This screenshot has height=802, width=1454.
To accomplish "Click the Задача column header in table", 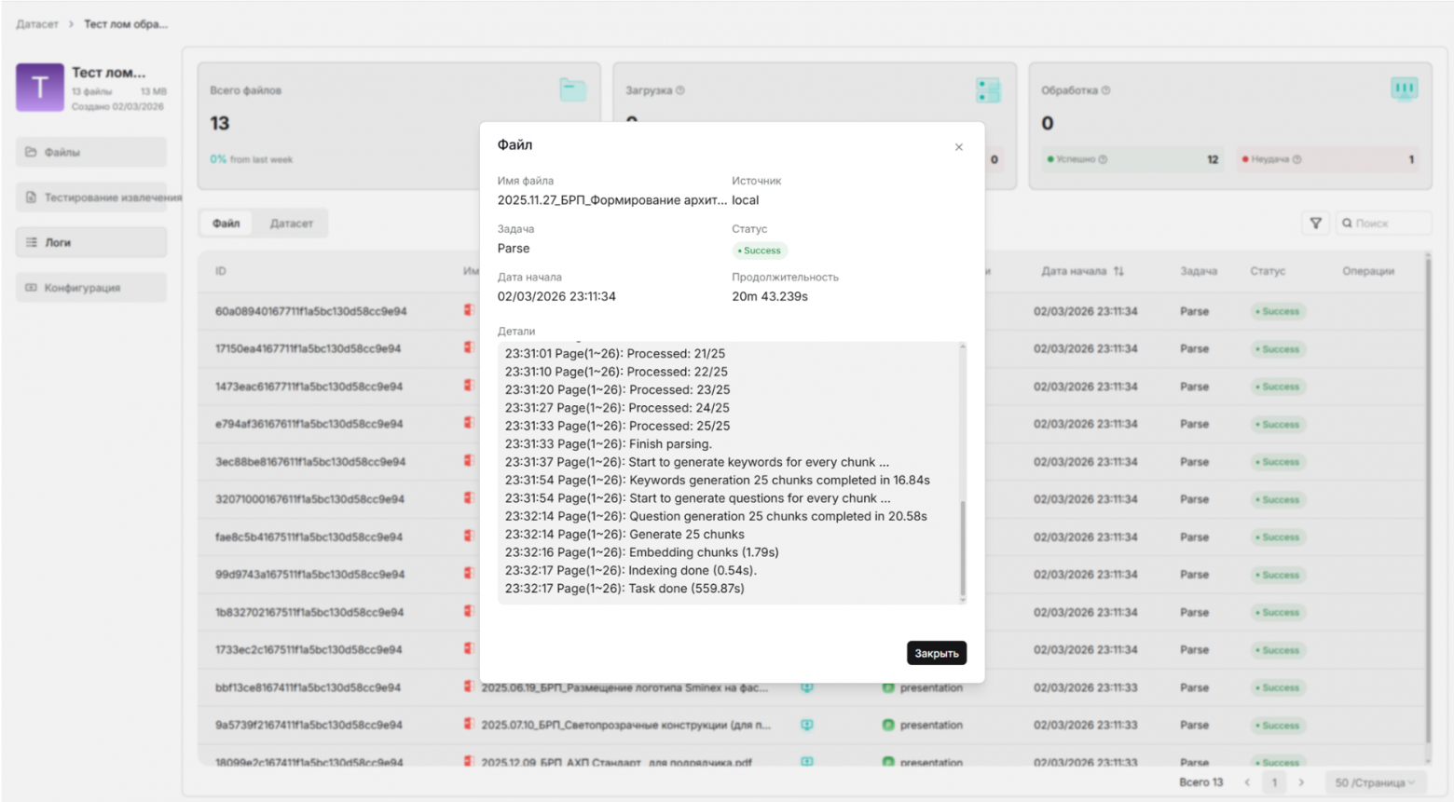I will (x=1199, y=271).
